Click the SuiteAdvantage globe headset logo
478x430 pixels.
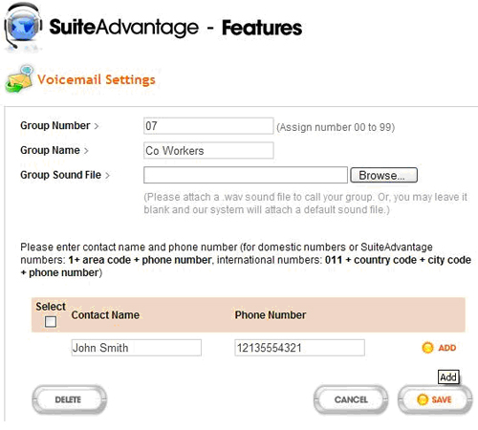23,26
